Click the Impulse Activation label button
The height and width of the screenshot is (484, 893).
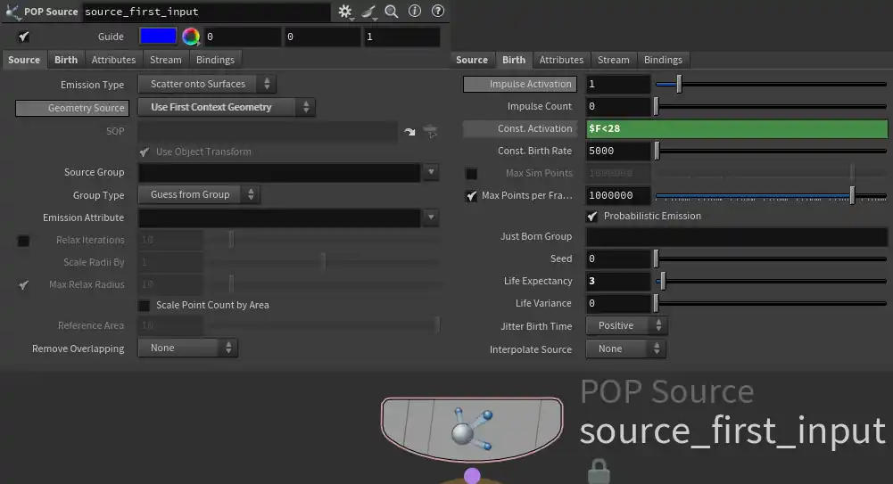519,84
